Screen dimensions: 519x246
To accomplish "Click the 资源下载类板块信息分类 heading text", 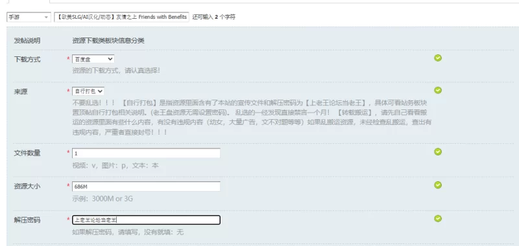I will (108, 41).
